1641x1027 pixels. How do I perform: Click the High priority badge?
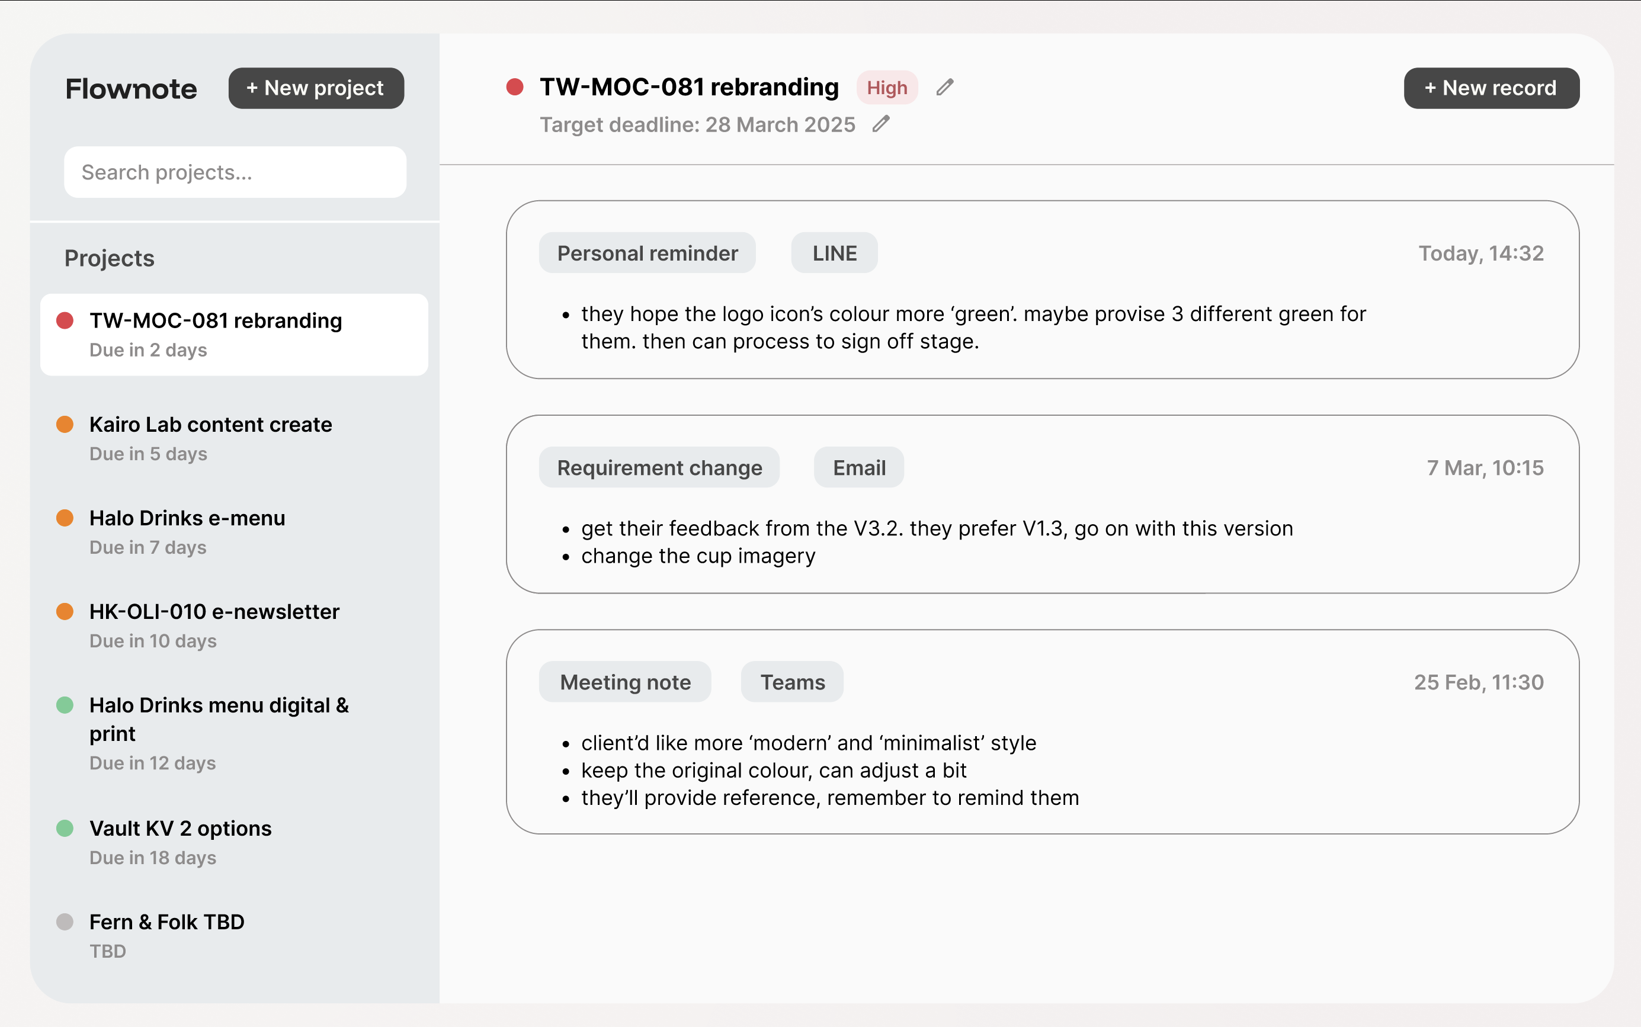click(886, 88)
